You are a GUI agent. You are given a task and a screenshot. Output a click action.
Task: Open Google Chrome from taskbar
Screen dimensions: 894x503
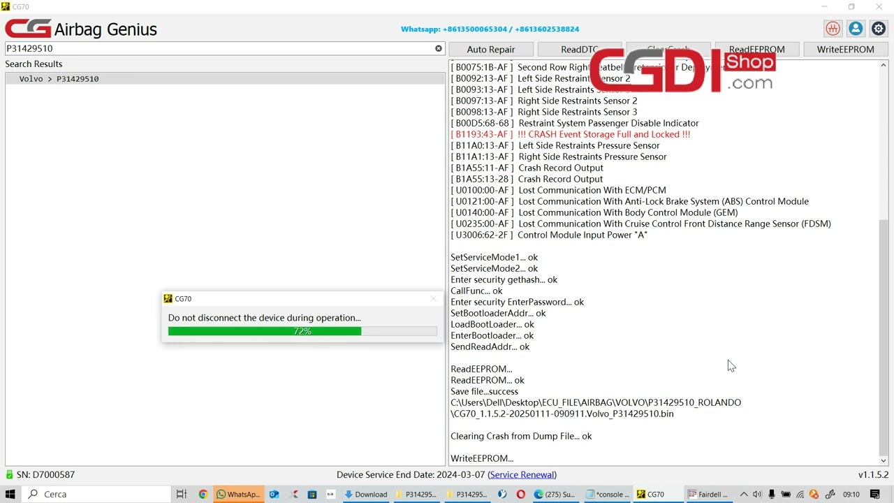click(203, 494)
